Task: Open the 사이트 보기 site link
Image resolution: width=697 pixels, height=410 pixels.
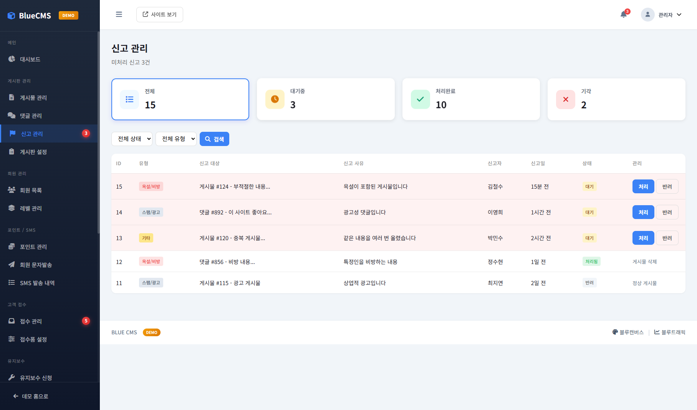Action: tap(160, 15)
